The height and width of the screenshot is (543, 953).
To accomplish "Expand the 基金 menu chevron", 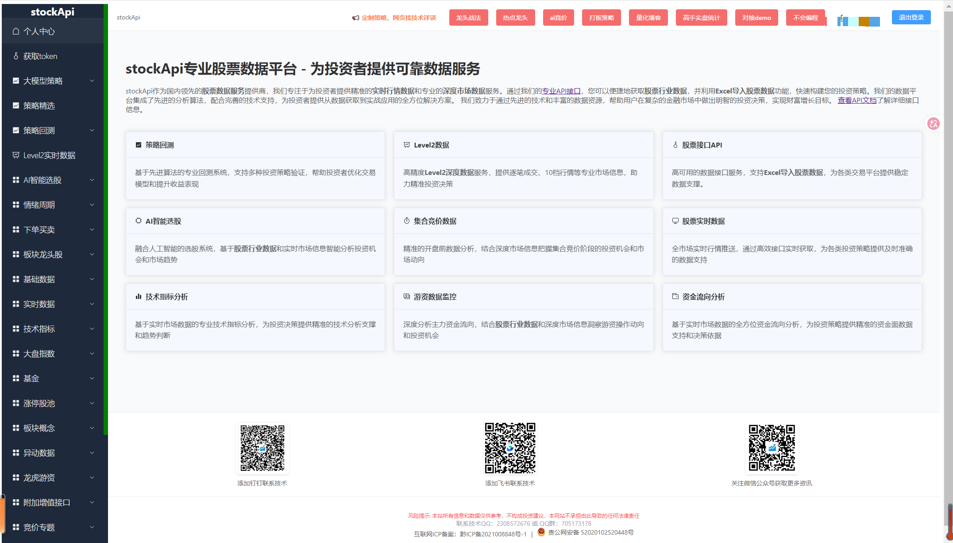I will click(x=92, y=378).
